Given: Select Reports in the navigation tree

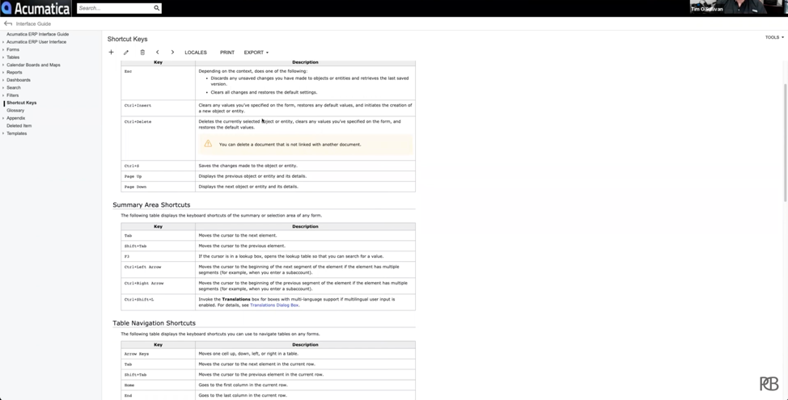Looking at the screenshot, I should coord(14,72).
